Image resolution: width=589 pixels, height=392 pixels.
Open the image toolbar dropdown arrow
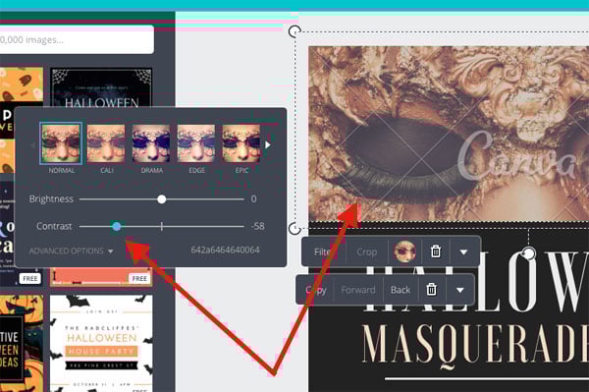tap(464, 252)
